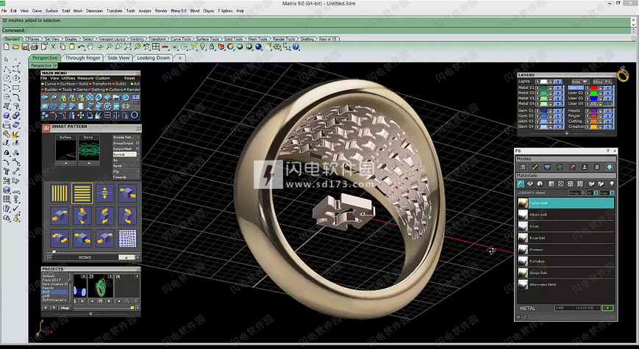Click the Zoom Extents icon
Image resolution: width=639 pixels, height=349 pixels.
[128, 47]
